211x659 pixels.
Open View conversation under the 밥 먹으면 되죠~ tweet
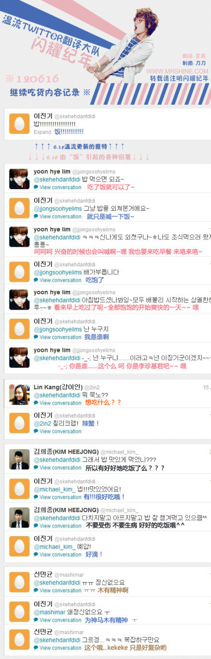tap(60, 188)
